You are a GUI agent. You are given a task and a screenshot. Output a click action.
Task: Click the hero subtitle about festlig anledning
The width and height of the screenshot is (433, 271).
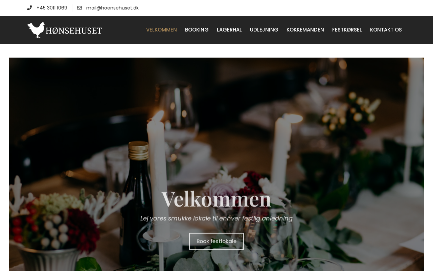[216, 218]
